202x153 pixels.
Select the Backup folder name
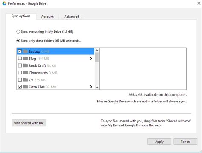coord(34,51)
